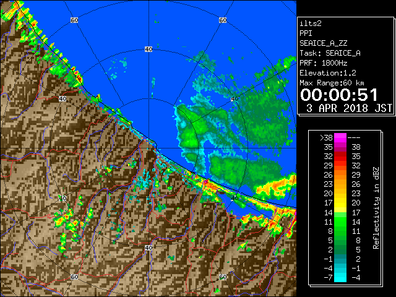Click the ">38" legend label
The image size is (396, 297).
tap(326, 138)
